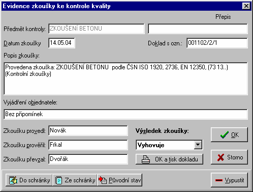This screenshot has width=253, height=192.
Task: Close the Evidence zkoušky dialog window
Action: 246,6
